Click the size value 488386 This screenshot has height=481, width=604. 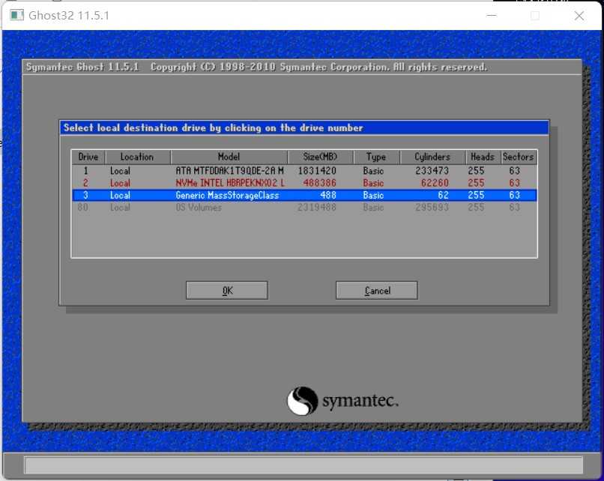pos(320,183)
